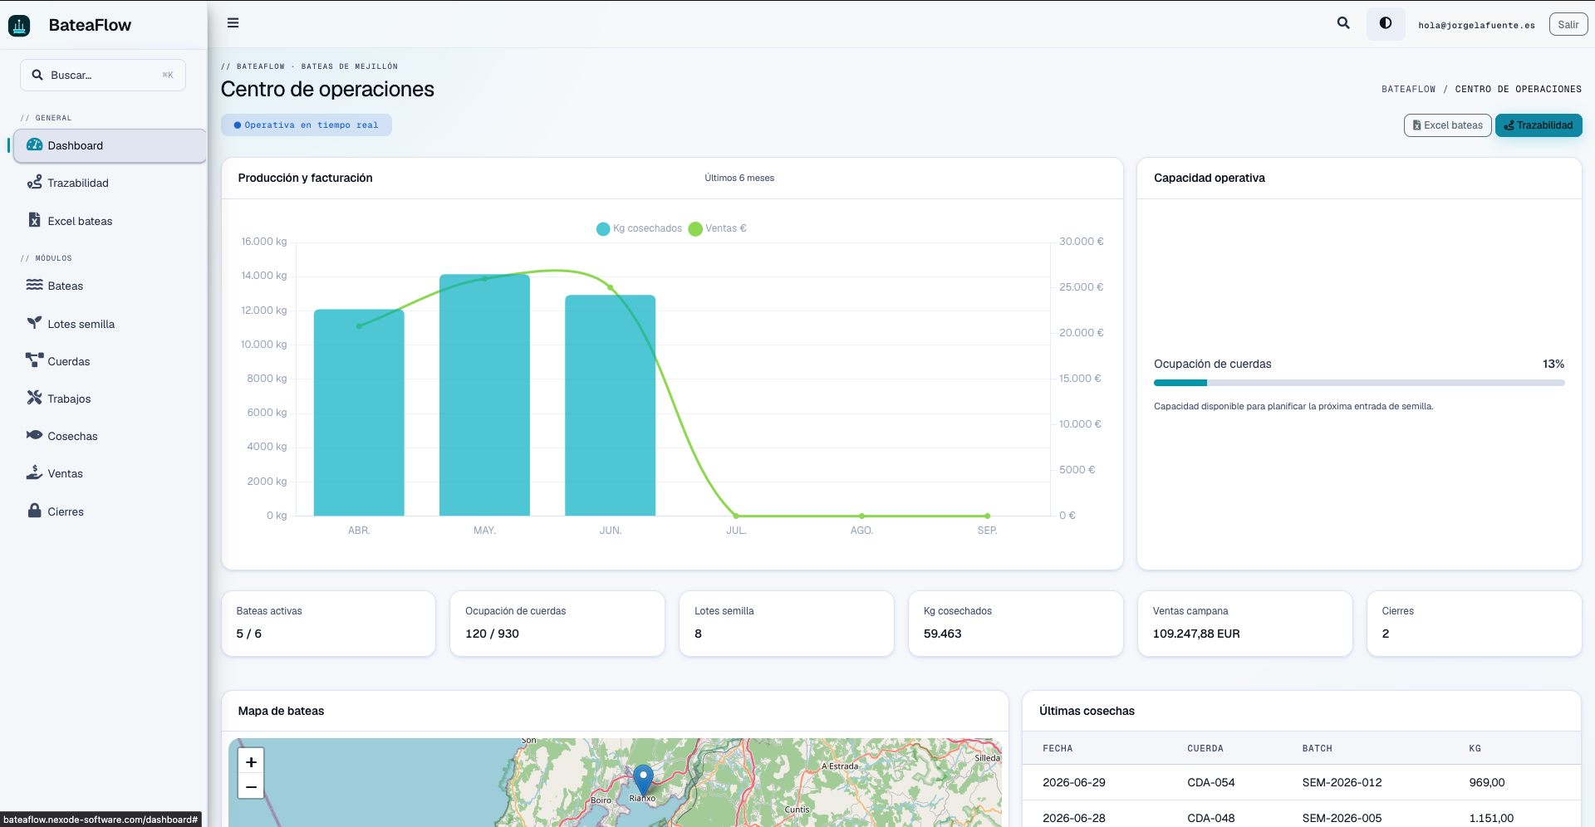Click the CDA-054 cuerda cell
The width and height of the screenshot is (1595, 827).
pyautogui.click(x=1210, y=782)
